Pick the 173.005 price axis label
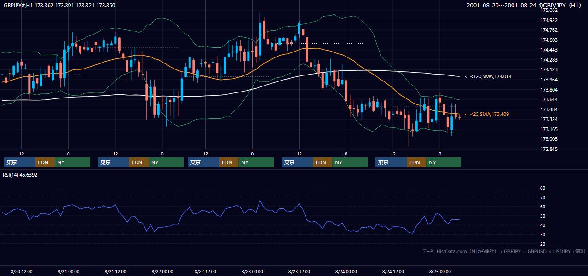The height and width of the screenshot is (276, 588). click(x=549, y=139)
